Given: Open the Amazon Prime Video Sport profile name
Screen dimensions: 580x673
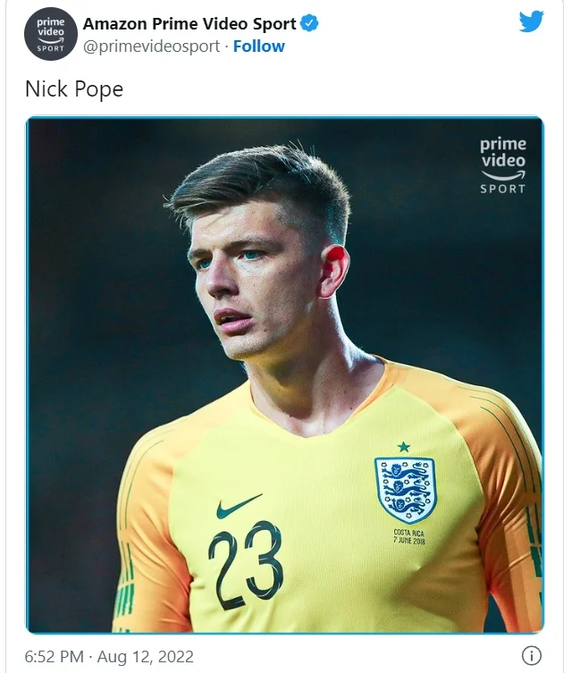Looking at the screenshot, I should point(189,23).
